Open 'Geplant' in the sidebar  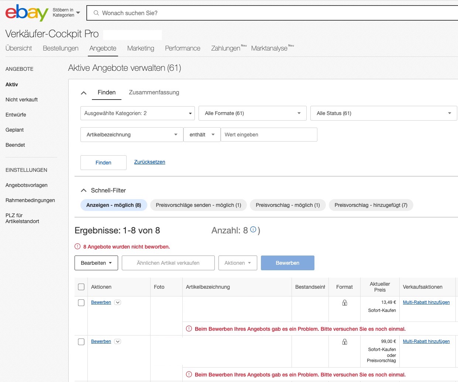[x=14, y=130]
